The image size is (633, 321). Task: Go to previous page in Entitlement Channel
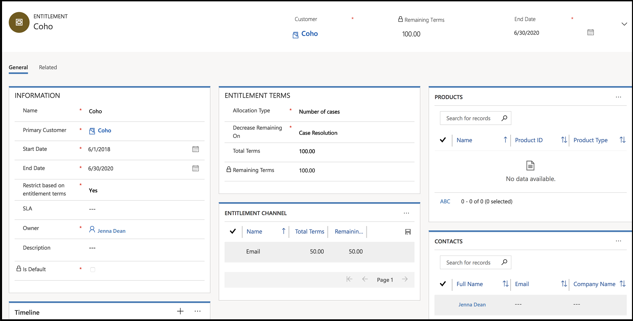pyautogui.click(x=365, y=279)
